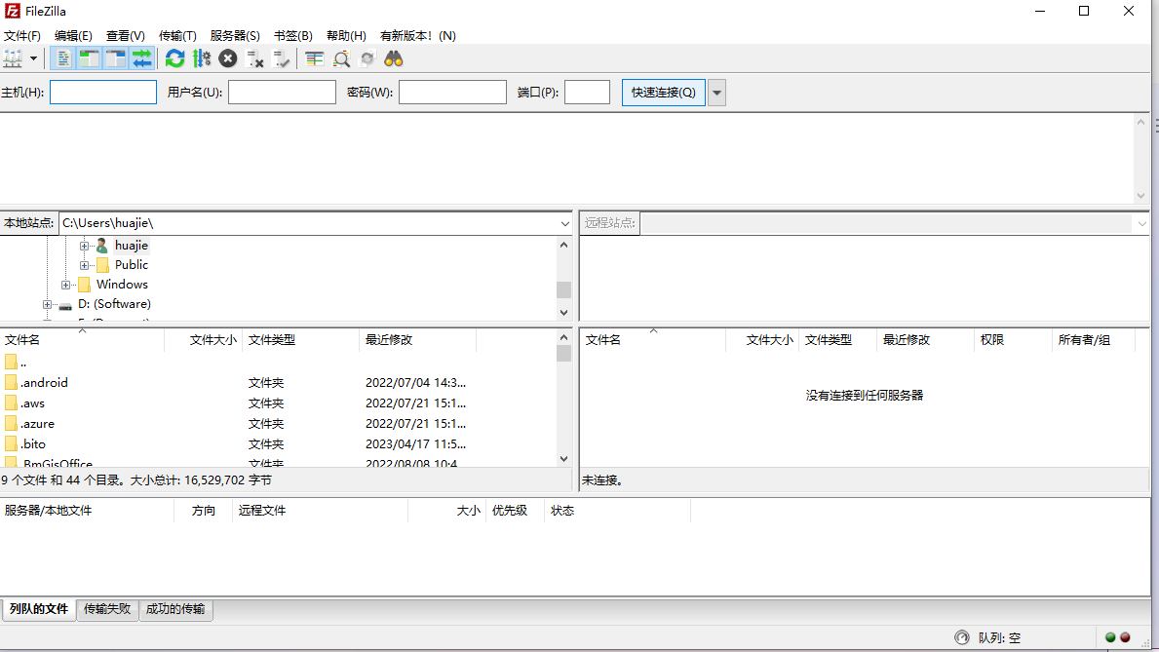Toggle transfer queue display
This screenshot has height=652, width=1159.
142,58
